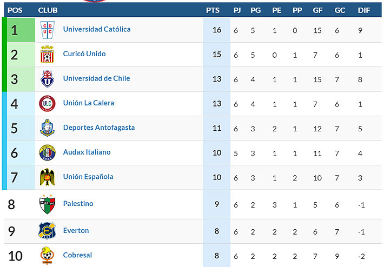Image resolution: width=384 pixels, height=267 pixels.
Task: Click the POS column header
Action: [15, 10]
